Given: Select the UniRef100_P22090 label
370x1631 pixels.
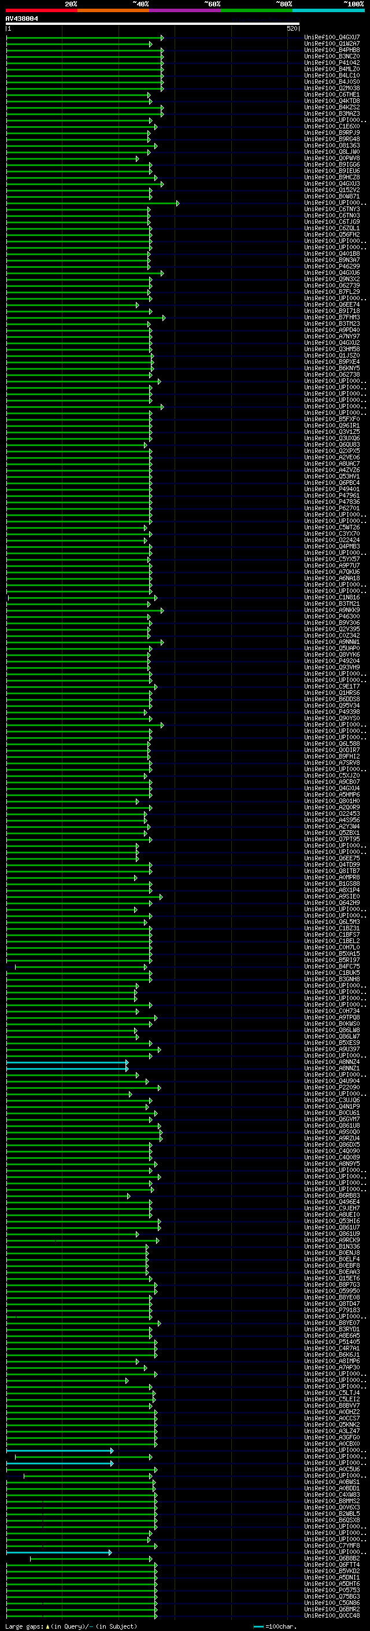Looking at the screenshot, I should click(x=332, y=1087).
